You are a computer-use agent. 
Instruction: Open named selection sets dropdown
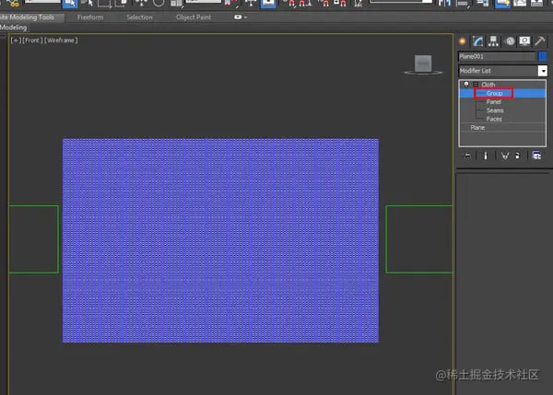coord(401,2)
